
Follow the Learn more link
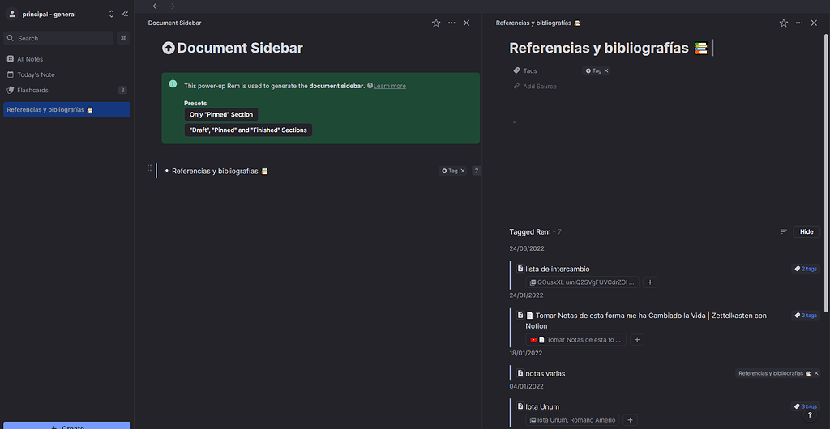(390, 86)
